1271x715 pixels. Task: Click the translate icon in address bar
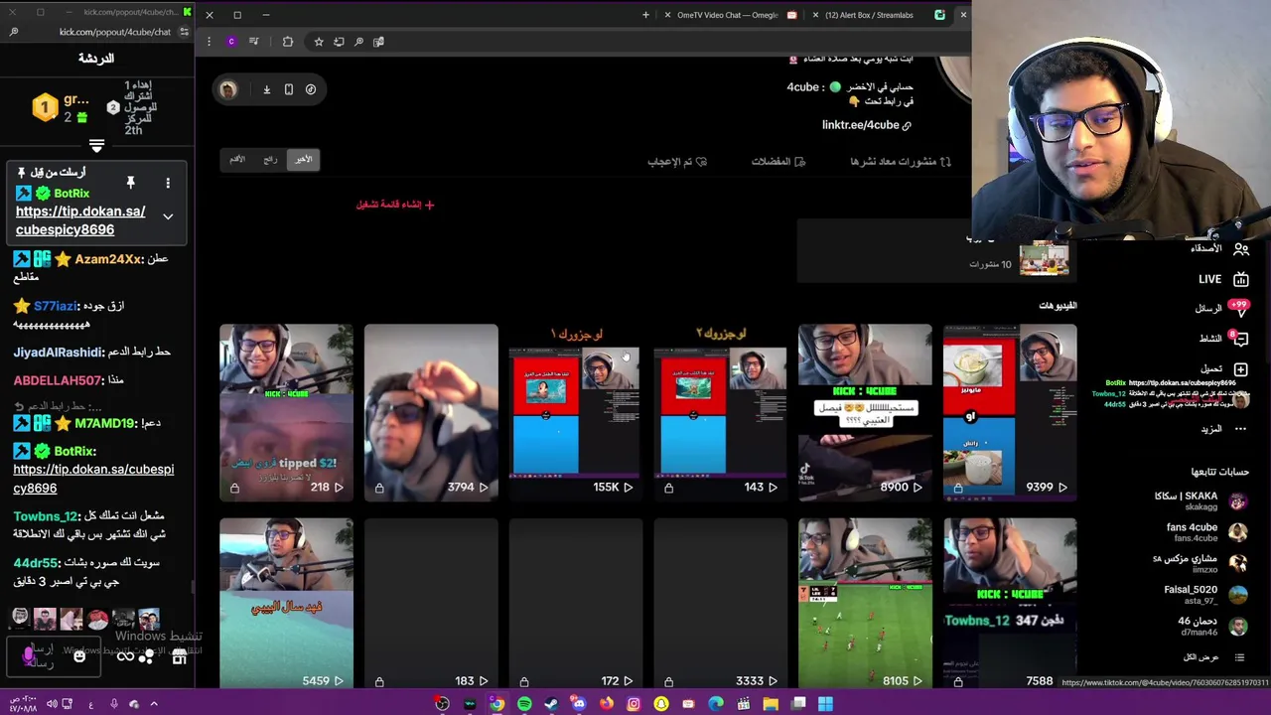[378, 42]
